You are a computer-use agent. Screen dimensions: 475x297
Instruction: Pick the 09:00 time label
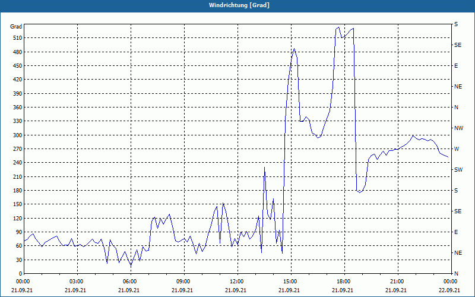[x=182, y=282]
